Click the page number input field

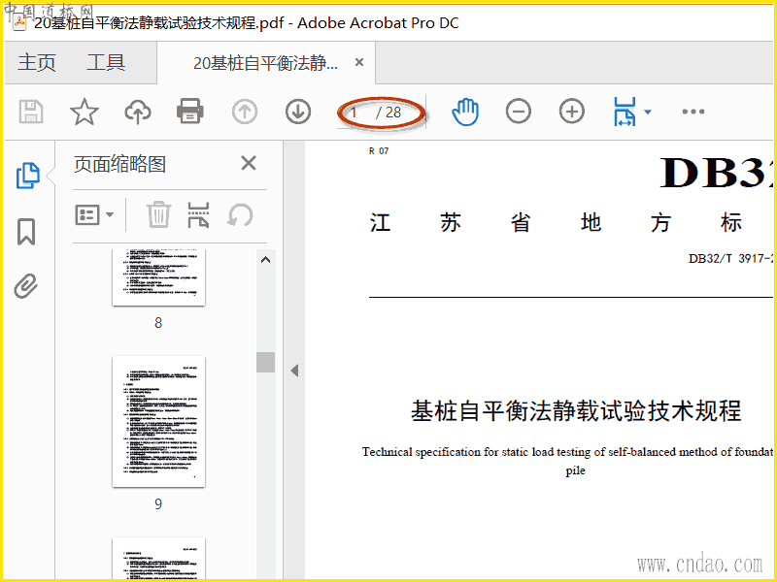click(354, 113)
